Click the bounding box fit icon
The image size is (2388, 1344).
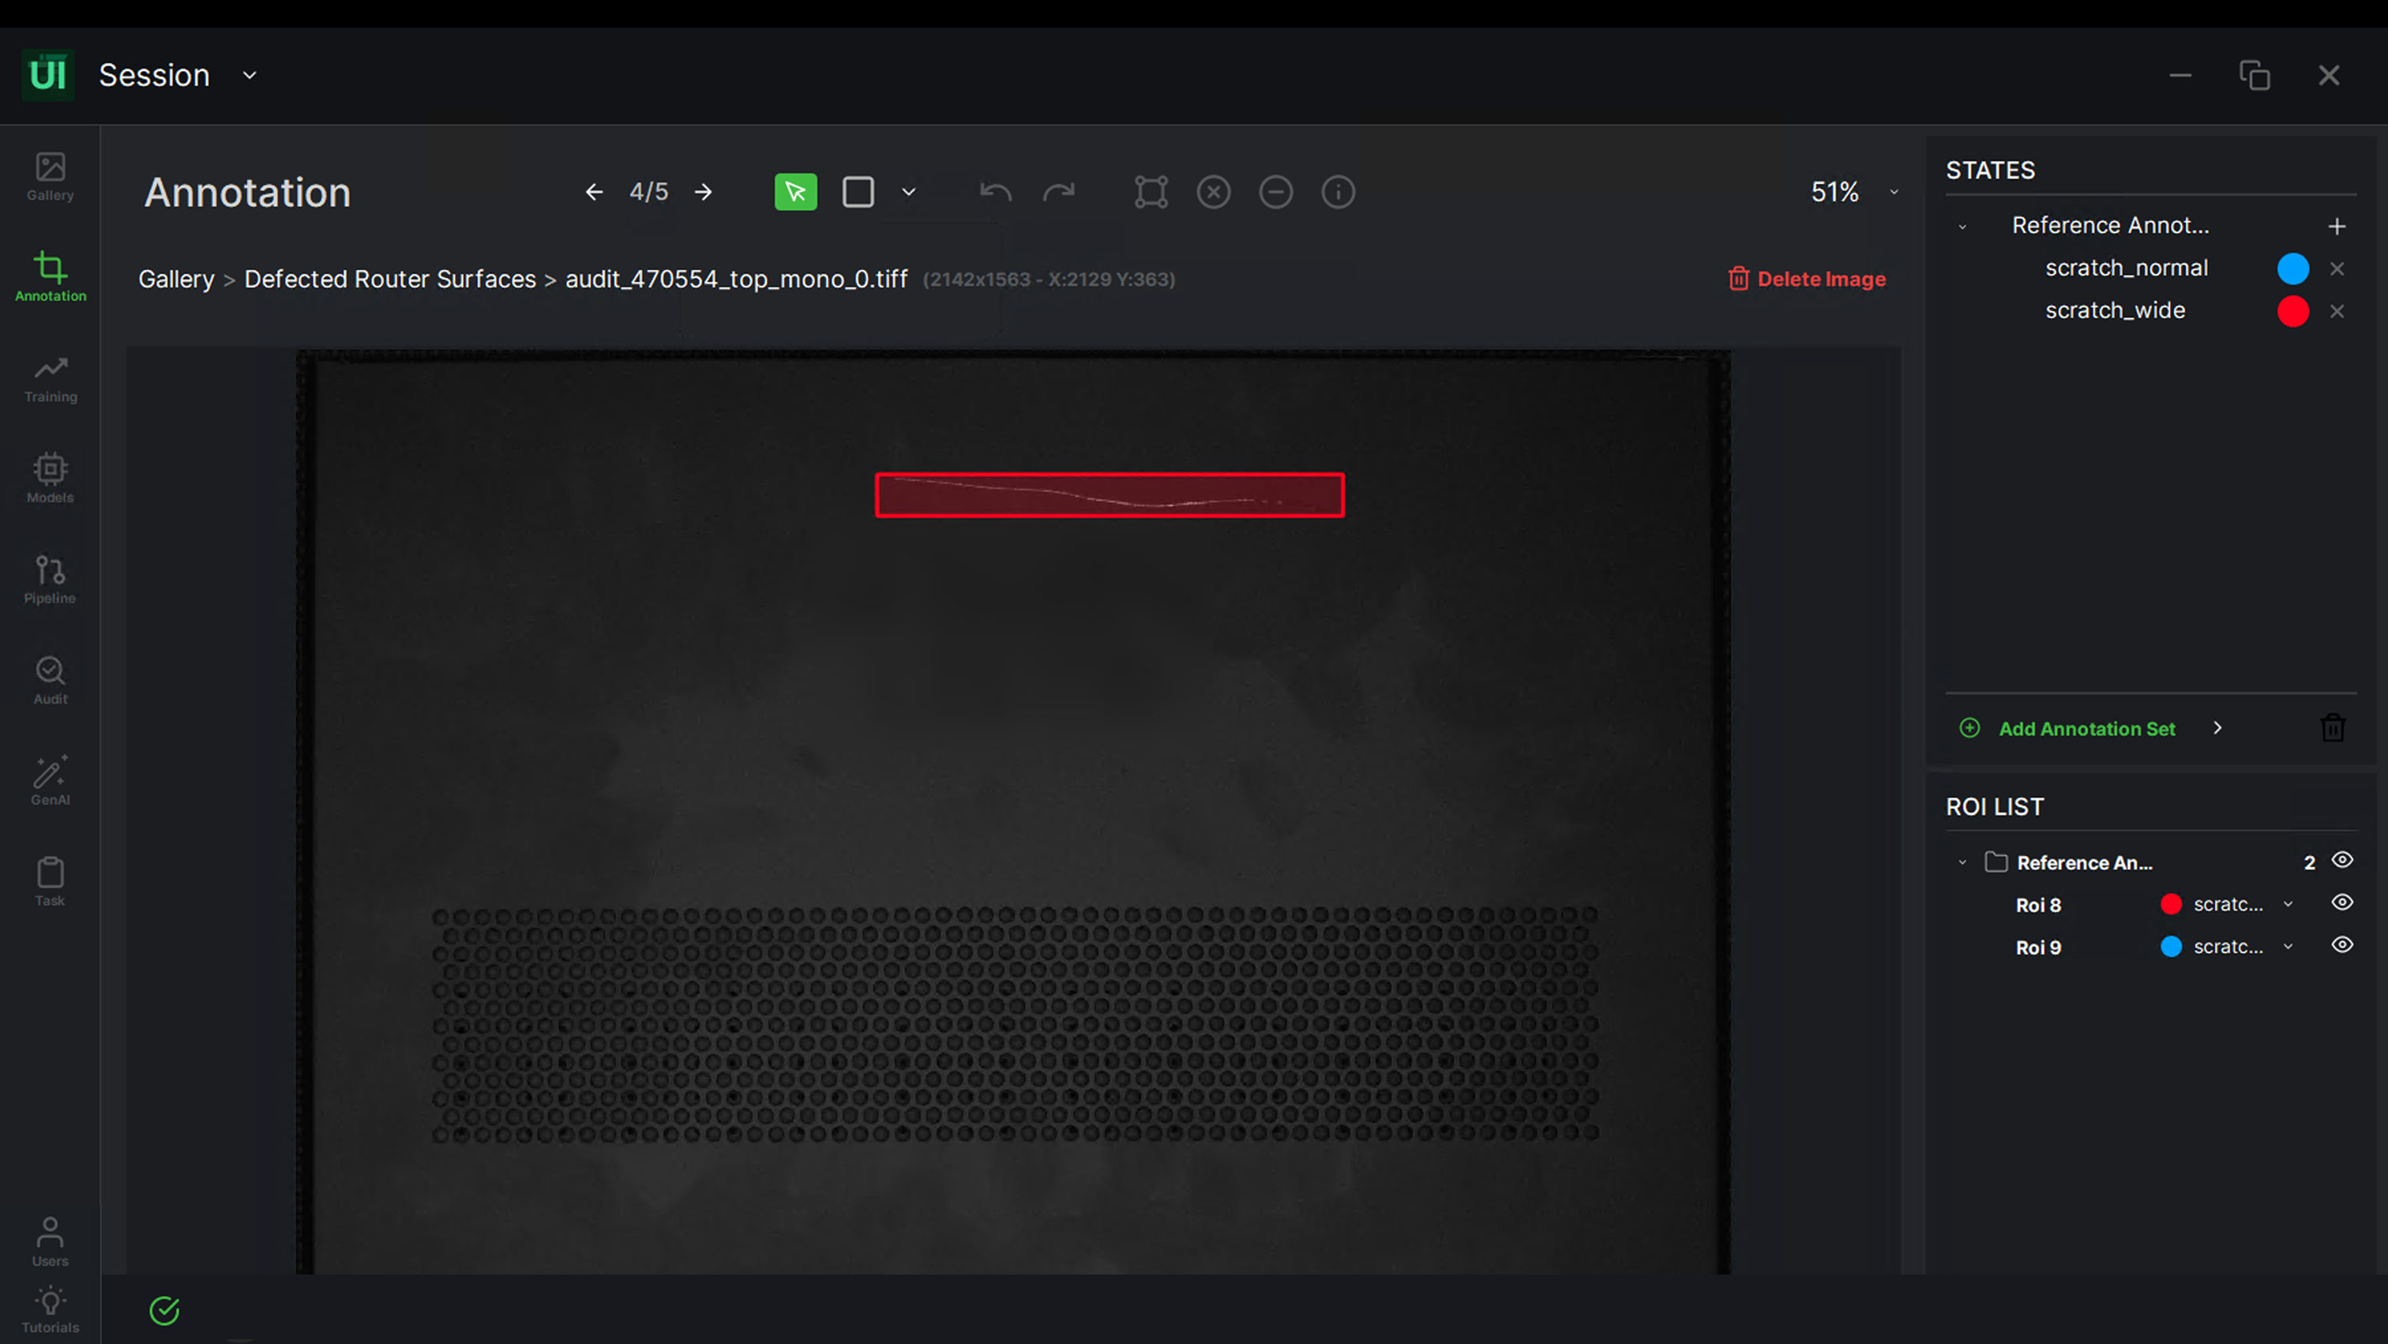tap(1151, 192)
